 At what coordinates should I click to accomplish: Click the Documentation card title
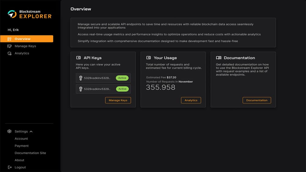coord(239,58)
